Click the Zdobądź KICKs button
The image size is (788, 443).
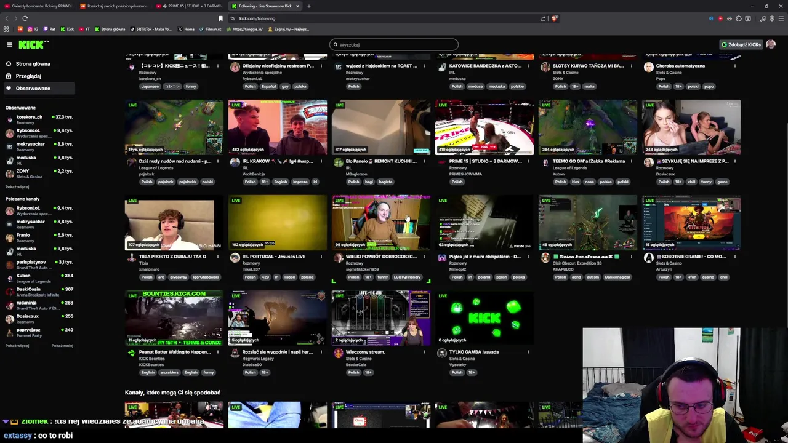[741, 44]
